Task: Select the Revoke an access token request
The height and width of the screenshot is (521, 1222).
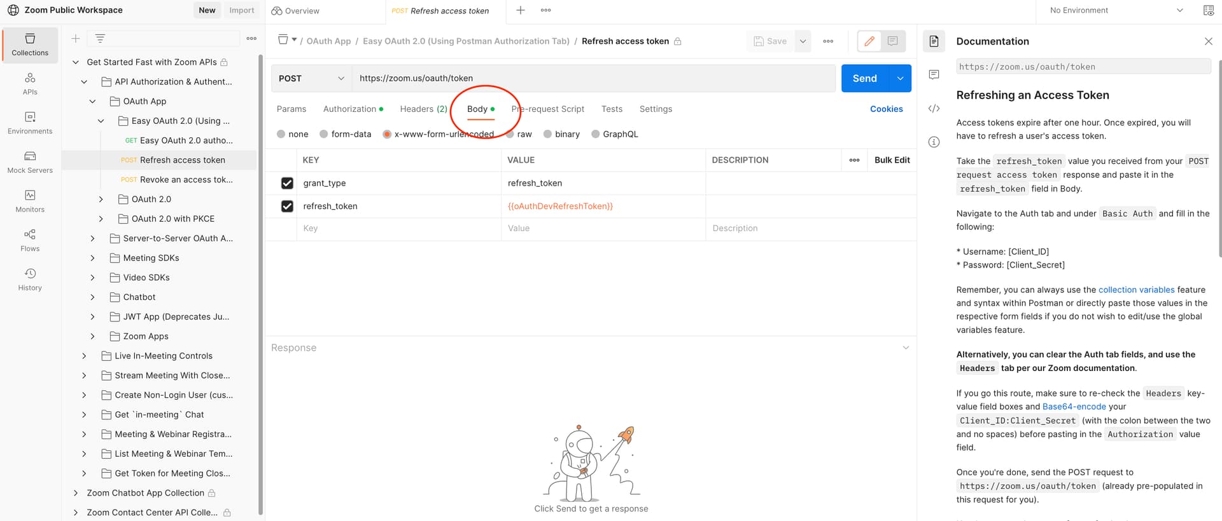Action: point(178,180)
